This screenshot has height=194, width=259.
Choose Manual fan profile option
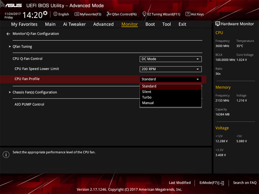pos(171,103)
